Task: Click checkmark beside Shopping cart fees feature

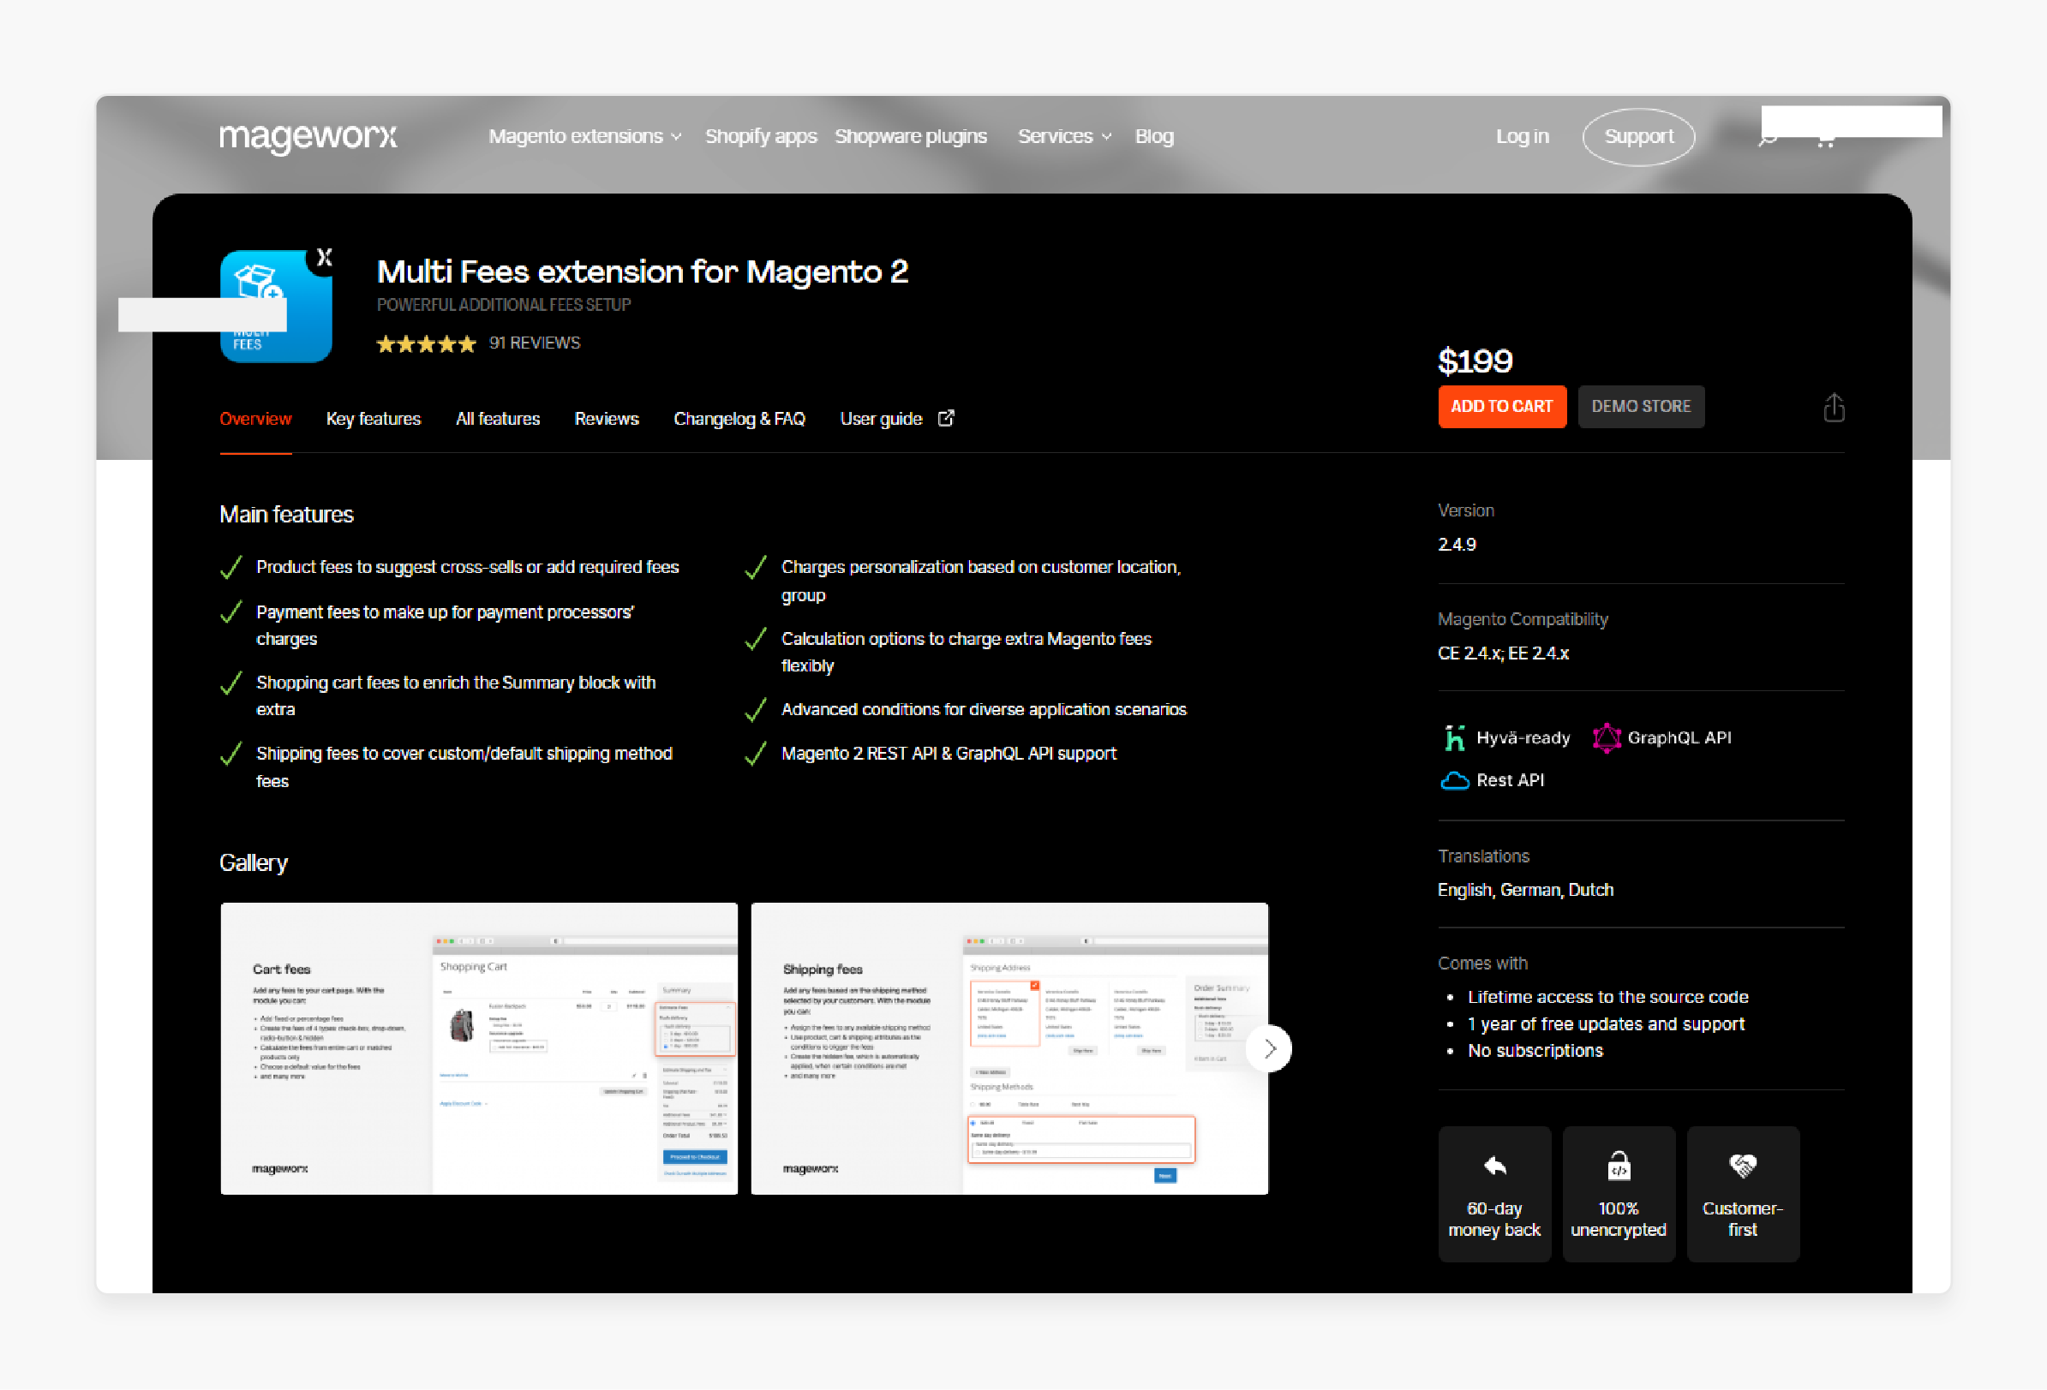Action: click(x=230, y=683)
